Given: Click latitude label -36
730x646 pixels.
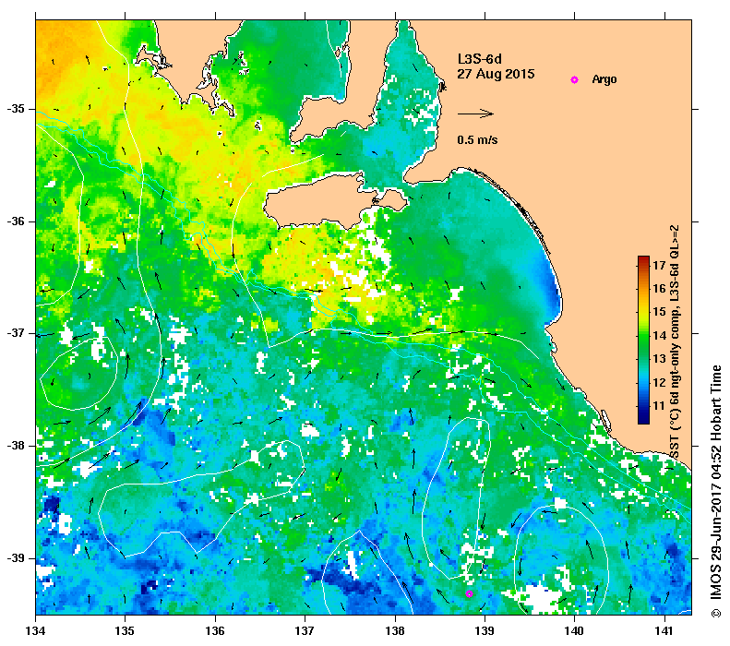Looking at the screenshot, I should tap(16, 221).
